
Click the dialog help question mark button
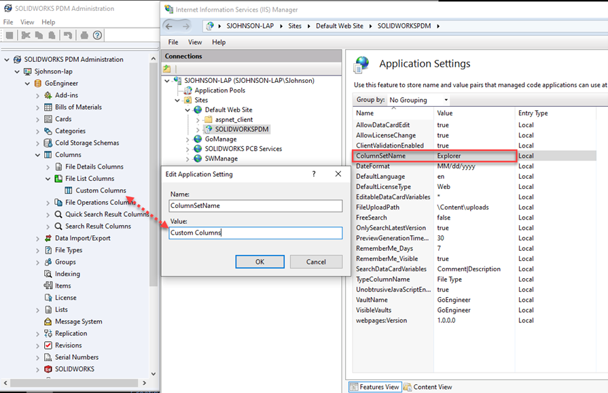click(x=314, y=174)
